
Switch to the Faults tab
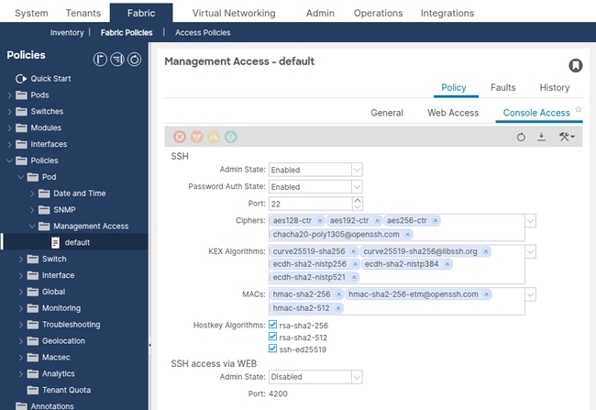pyautogui.click(x=502, y=87)
